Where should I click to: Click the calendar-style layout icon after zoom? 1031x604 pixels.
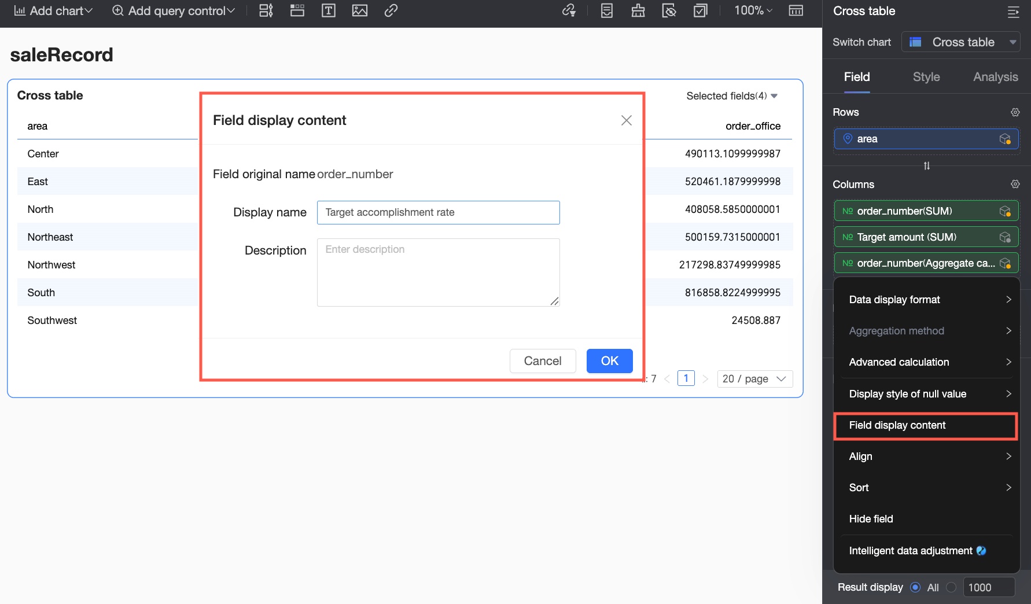796,10
